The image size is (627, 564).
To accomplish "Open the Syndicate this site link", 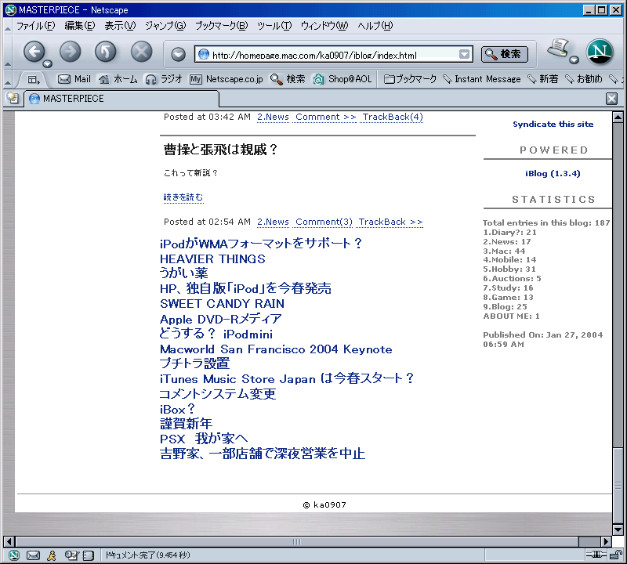I will 553,125.
